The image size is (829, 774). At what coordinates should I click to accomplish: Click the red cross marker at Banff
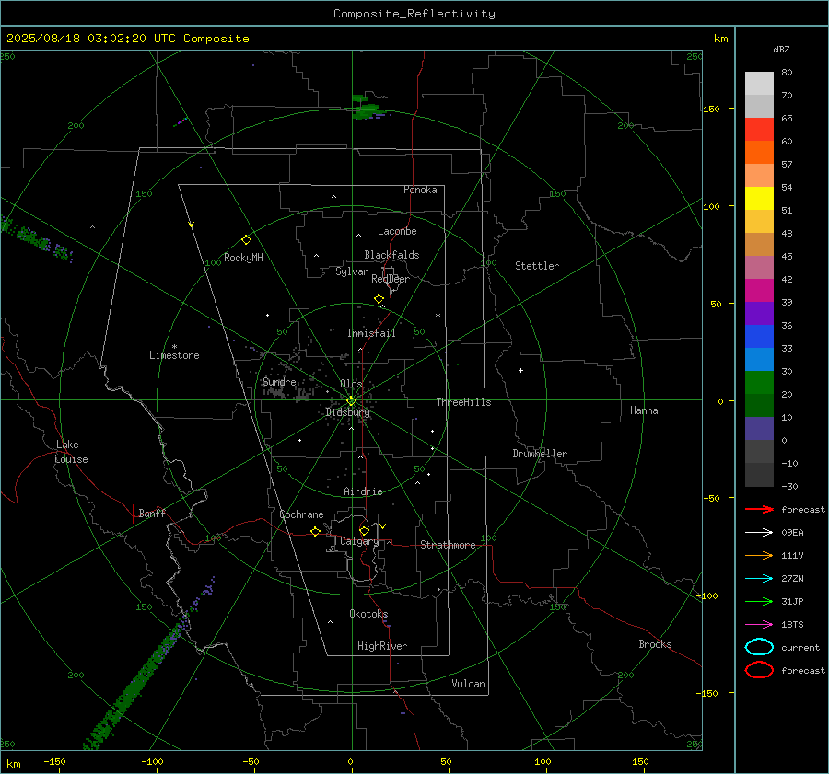(x=132, y=513)
